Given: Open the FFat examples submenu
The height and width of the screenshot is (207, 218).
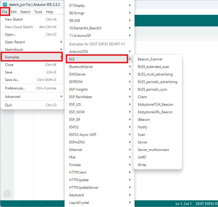Looking at the screenshot, I should (x=99, y=157).
